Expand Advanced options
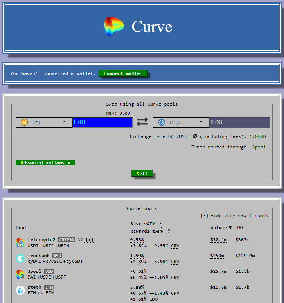Viewport: 284px width, 303px height. click(46, 163)
